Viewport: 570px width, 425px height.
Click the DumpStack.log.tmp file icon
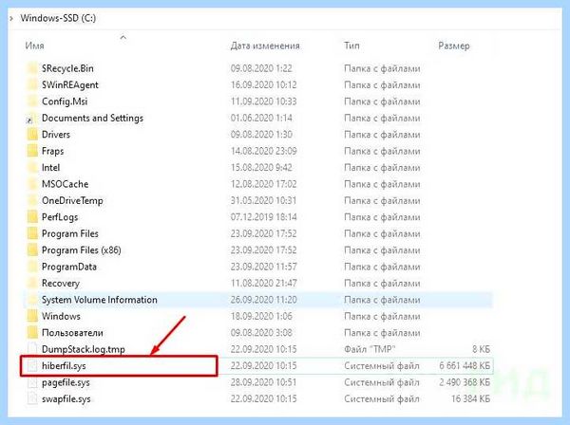click(x=32, y=349)
